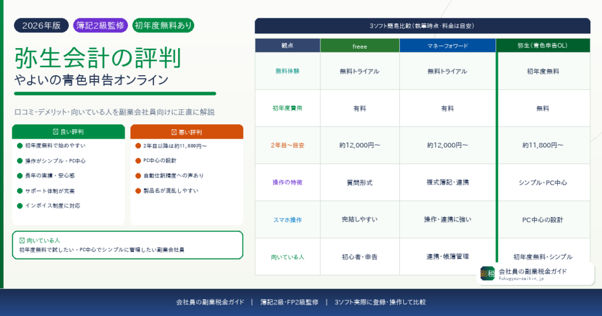Select 製品名が混乱しやすい list item
Image resolution: width=602 pixels, height=316 pixels.
pyautogui.click(x=167, y=190)
